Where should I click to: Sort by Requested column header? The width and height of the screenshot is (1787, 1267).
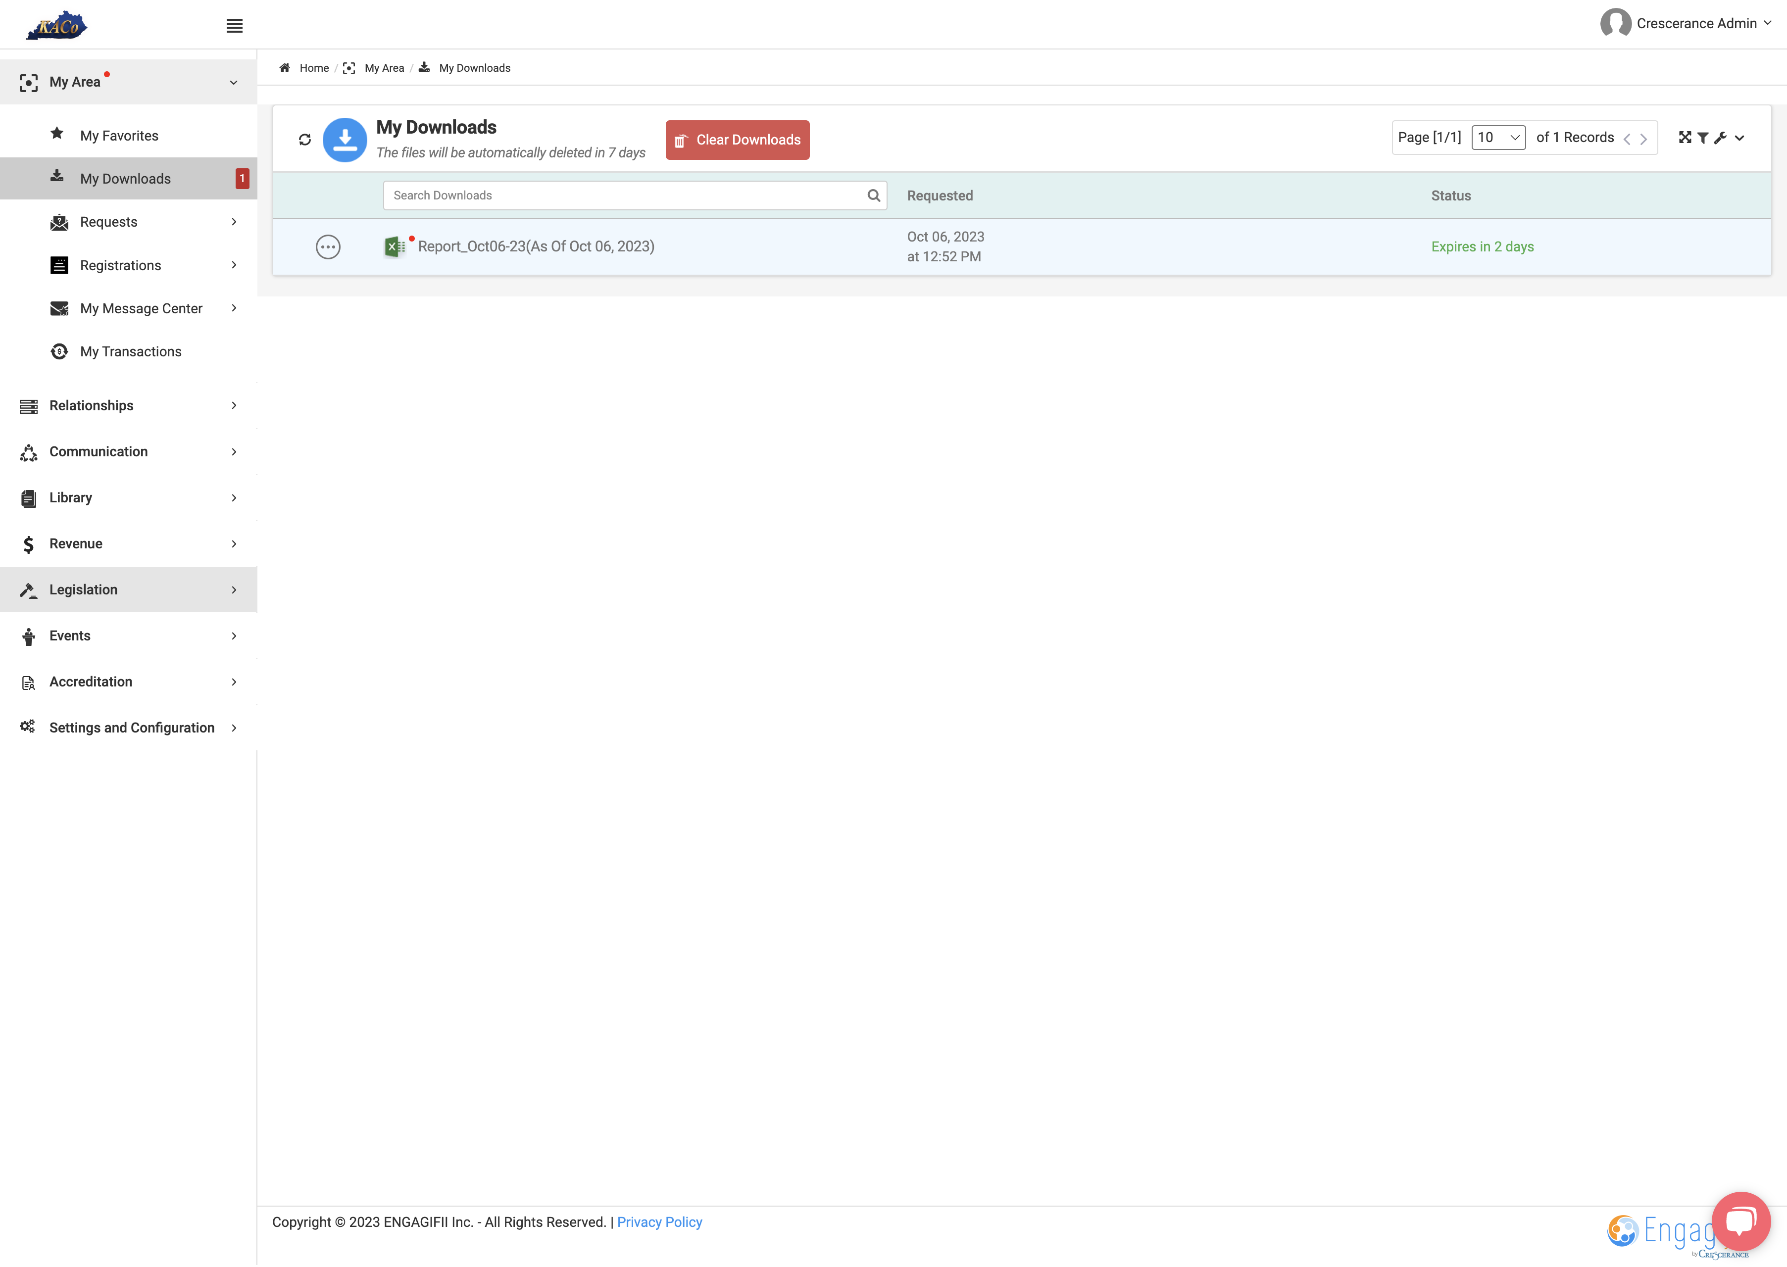[x=940, y=196]
